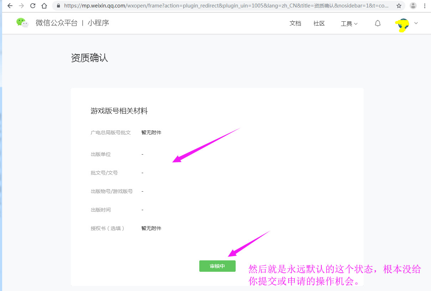The height and width of the screenshot is (291, 431).
Task: Click 暂无附件 next to 广电总局版号批文
Action: point(152,132)
